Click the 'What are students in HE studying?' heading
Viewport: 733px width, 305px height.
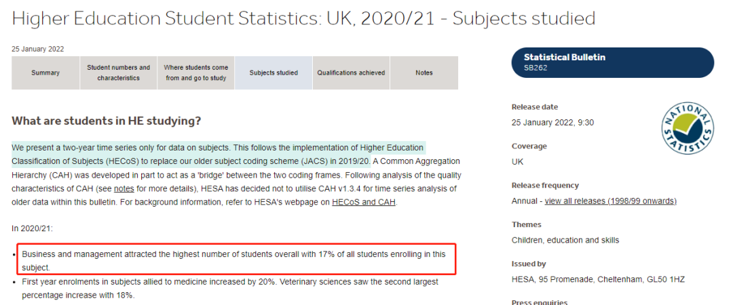click(106, 121)
